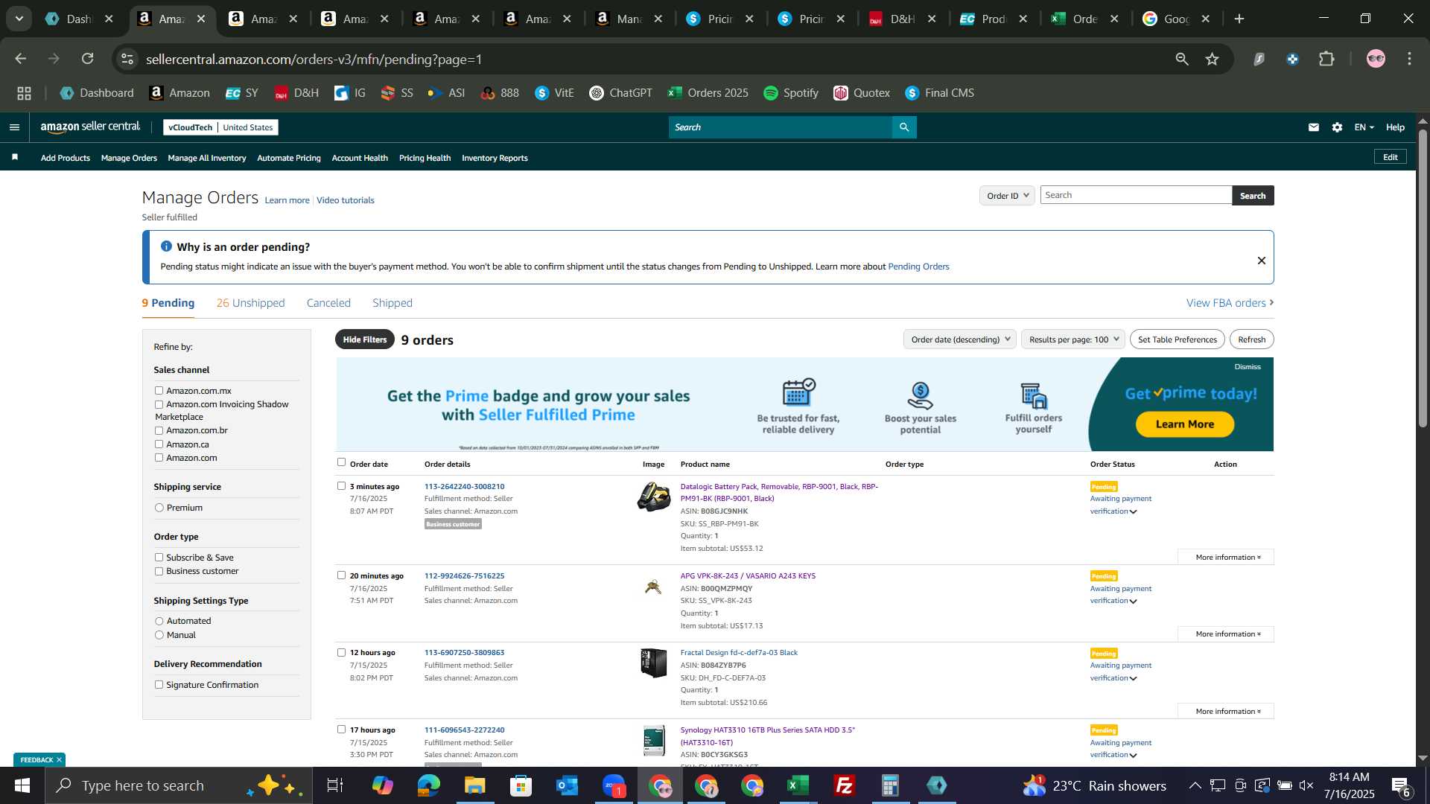Open Automate Pricing menu item
The width and height of the screenshot is (1430, 804).
pos(289,158)
